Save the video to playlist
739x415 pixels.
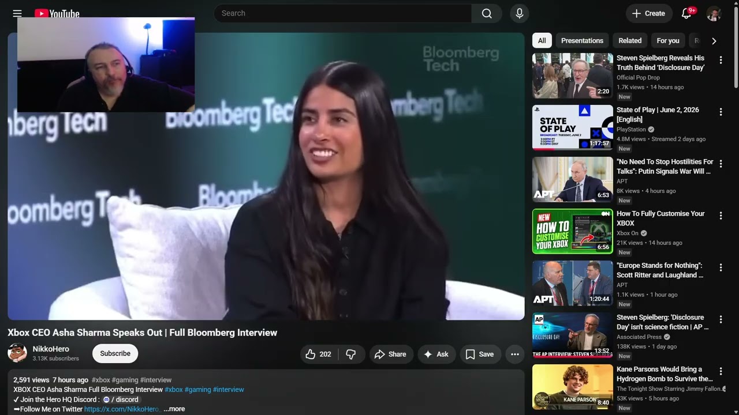point(480,354)
